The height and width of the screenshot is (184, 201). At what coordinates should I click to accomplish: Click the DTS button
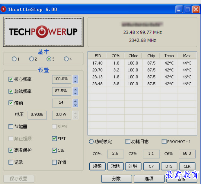click(169, 166)
